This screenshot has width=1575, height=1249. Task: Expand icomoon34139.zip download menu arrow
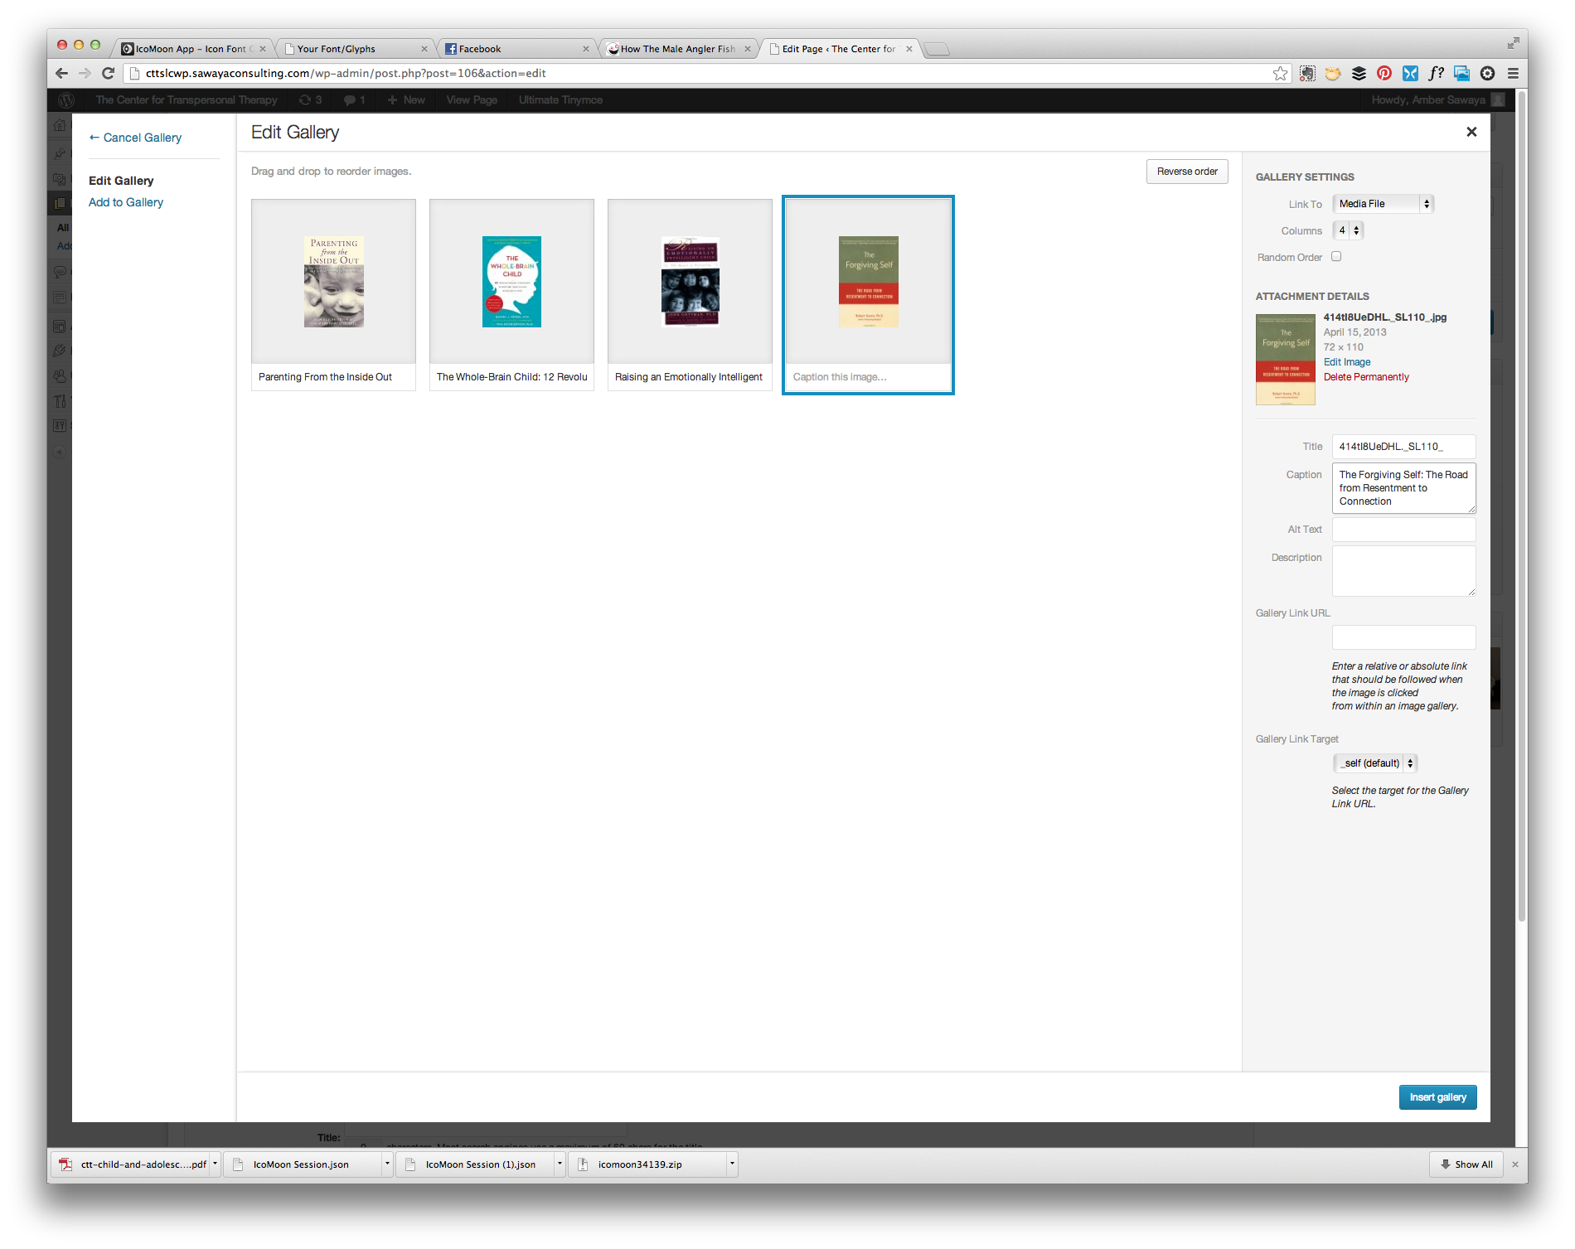(x=732, y=1164)
